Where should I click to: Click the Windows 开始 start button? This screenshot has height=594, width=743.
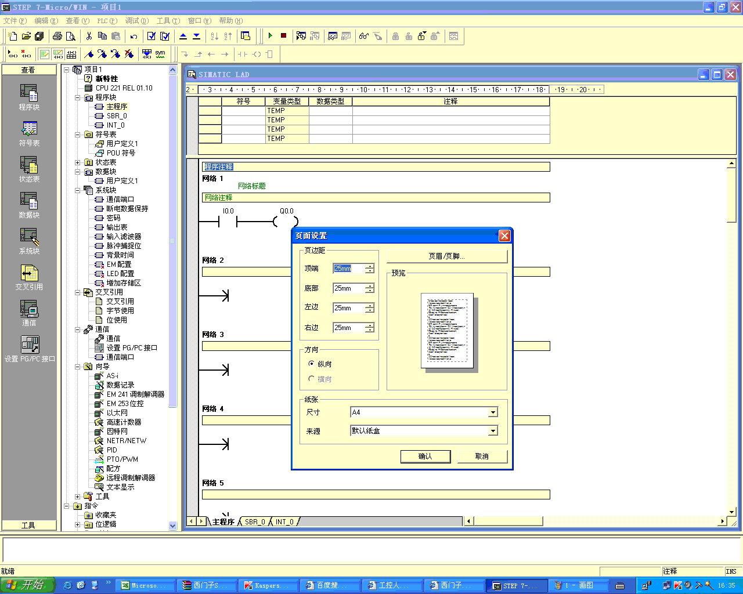[x=27, y=585]
